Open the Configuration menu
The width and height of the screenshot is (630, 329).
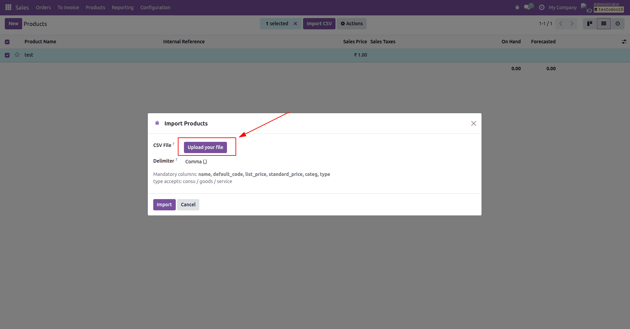[x=155, y=8]
